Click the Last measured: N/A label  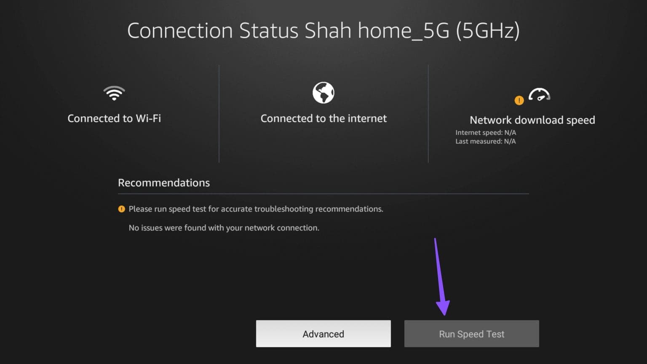pyautogui.click(x=485, y=141)
